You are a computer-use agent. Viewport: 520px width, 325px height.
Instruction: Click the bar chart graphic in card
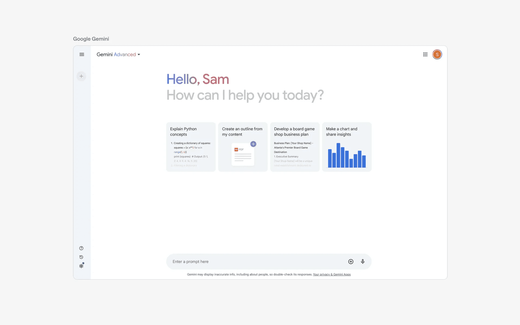pyautogui.click(x=347, y=156)
